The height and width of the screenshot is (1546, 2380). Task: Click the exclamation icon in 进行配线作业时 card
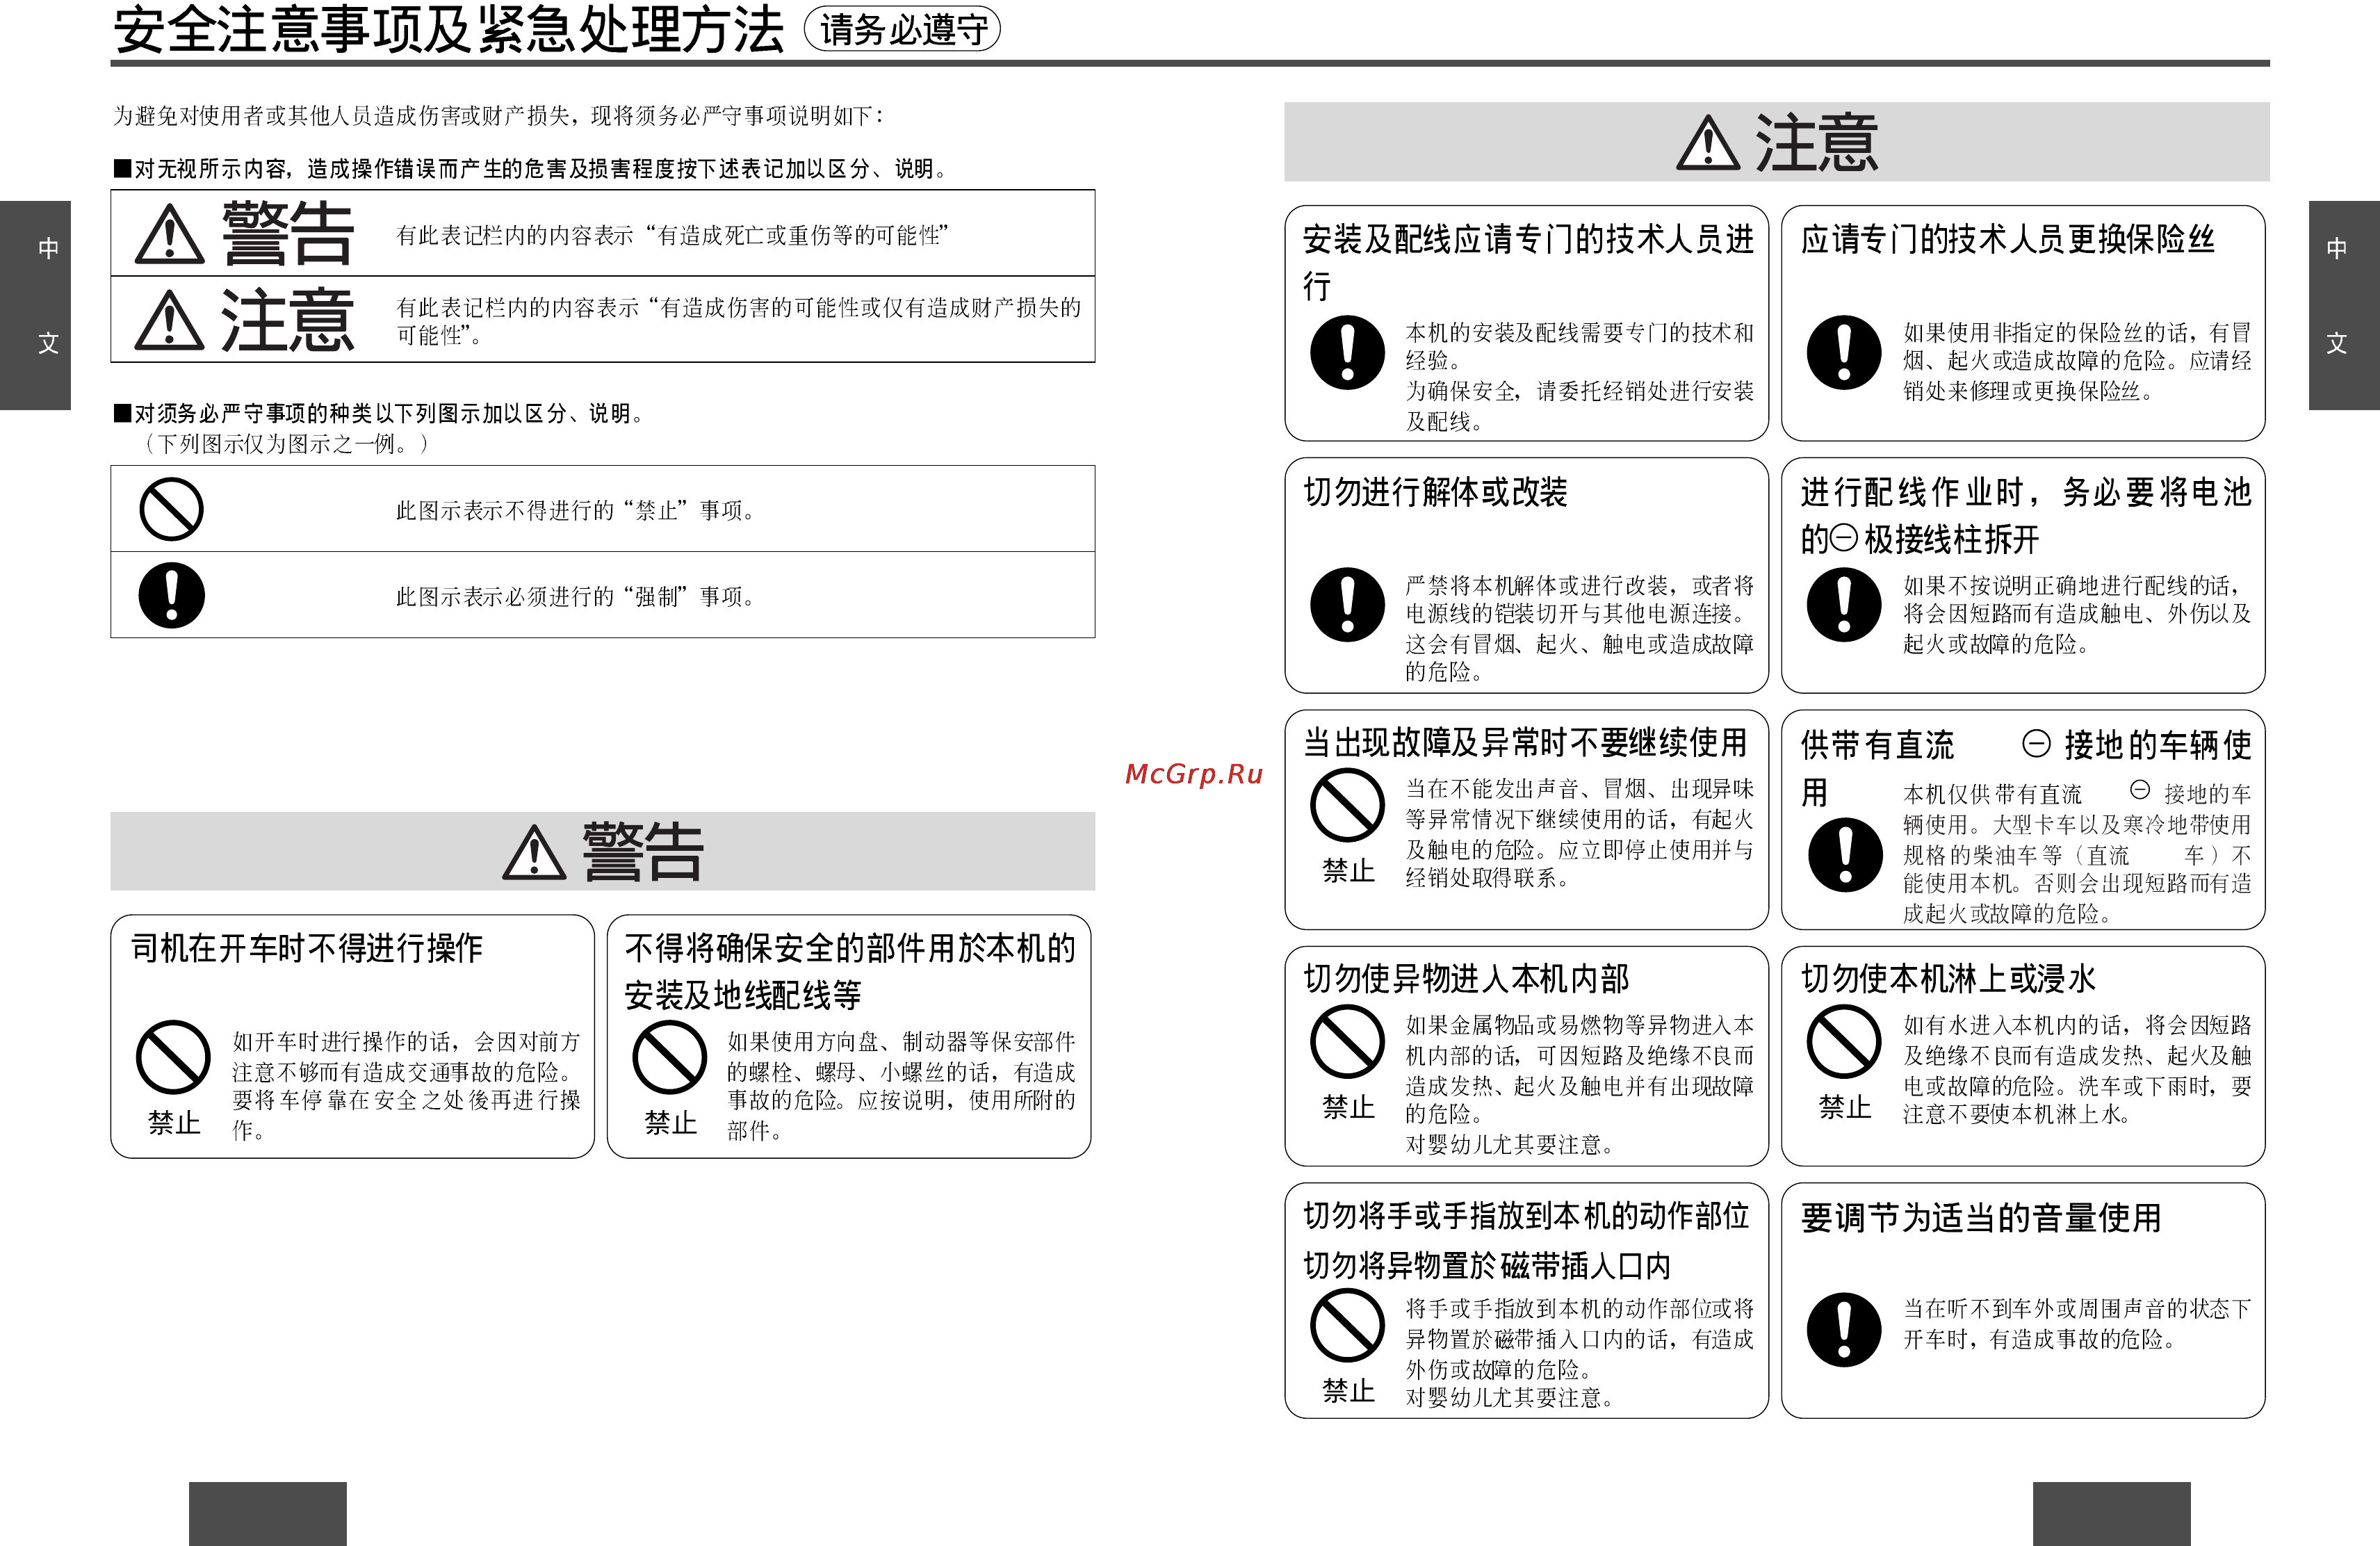(x=1844, y=604)
